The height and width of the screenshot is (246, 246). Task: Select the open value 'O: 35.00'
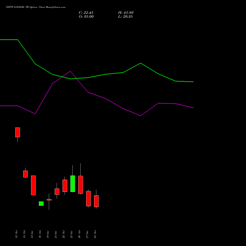86,17
